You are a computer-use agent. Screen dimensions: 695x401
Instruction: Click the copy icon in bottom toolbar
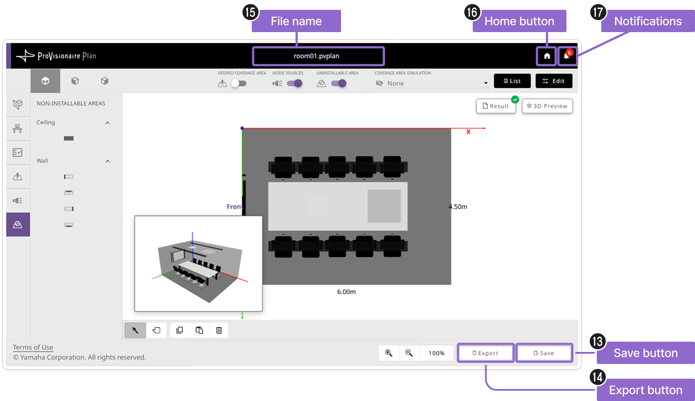click(180, 331)
